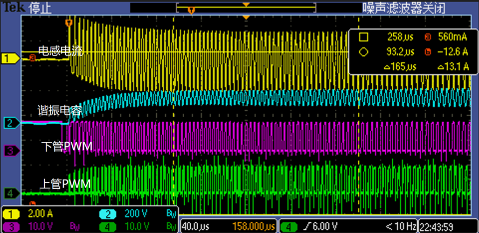The height and width of the screenshot is (233, 479).
Task: Click the trigger T marker in record overview bar
Action: point(191,10)
